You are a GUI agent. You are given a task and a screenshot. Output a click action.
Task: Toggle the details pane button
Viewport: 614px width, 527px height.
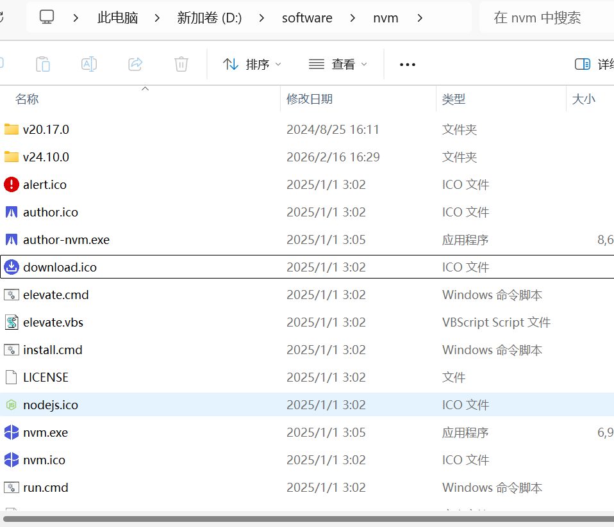pos(593,64)
